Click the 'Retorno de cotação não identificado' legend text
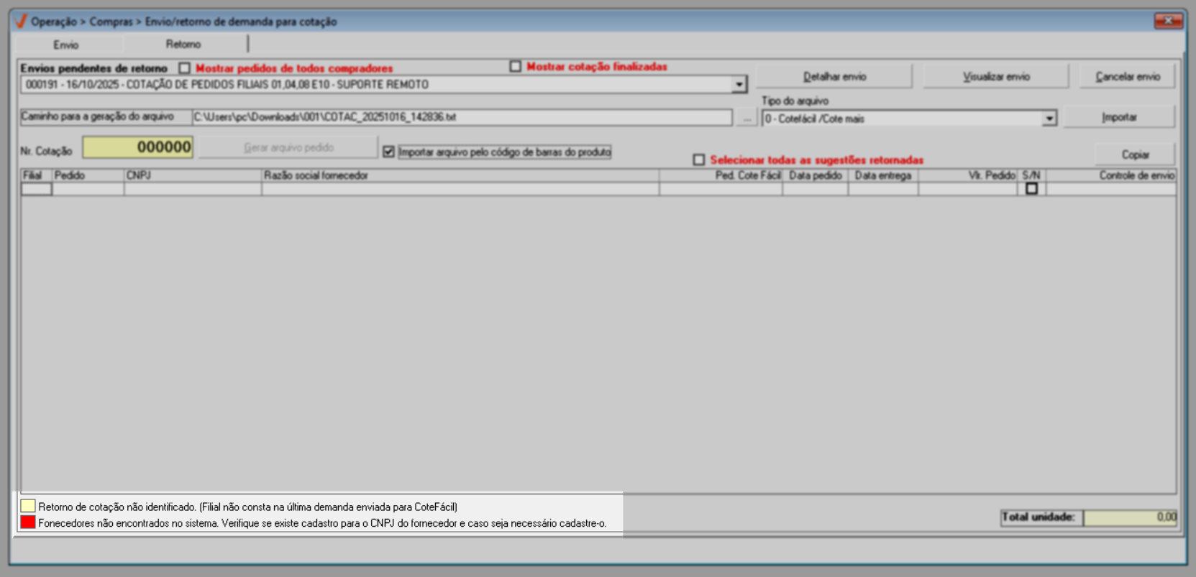 [x=248, y=507]
